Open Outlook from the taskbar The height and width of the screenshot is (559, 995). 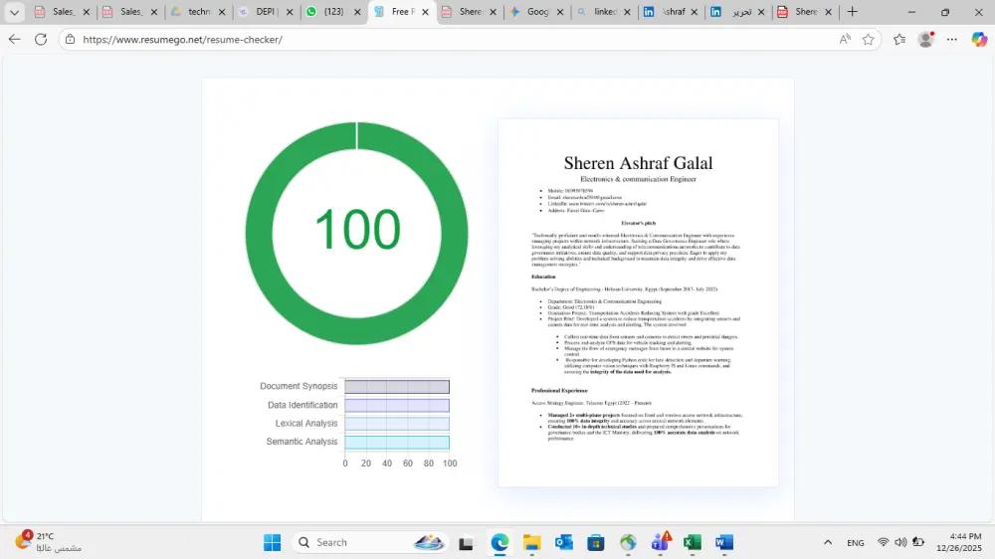(563, 542)
